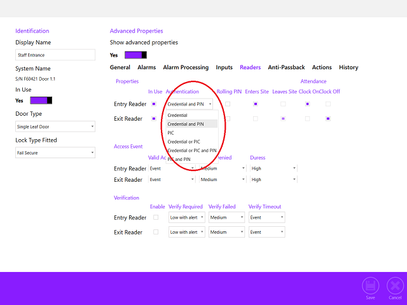407x305 pixels.
Task: Expand Entry Reader Duress dropdown
Action: [273, 168]
